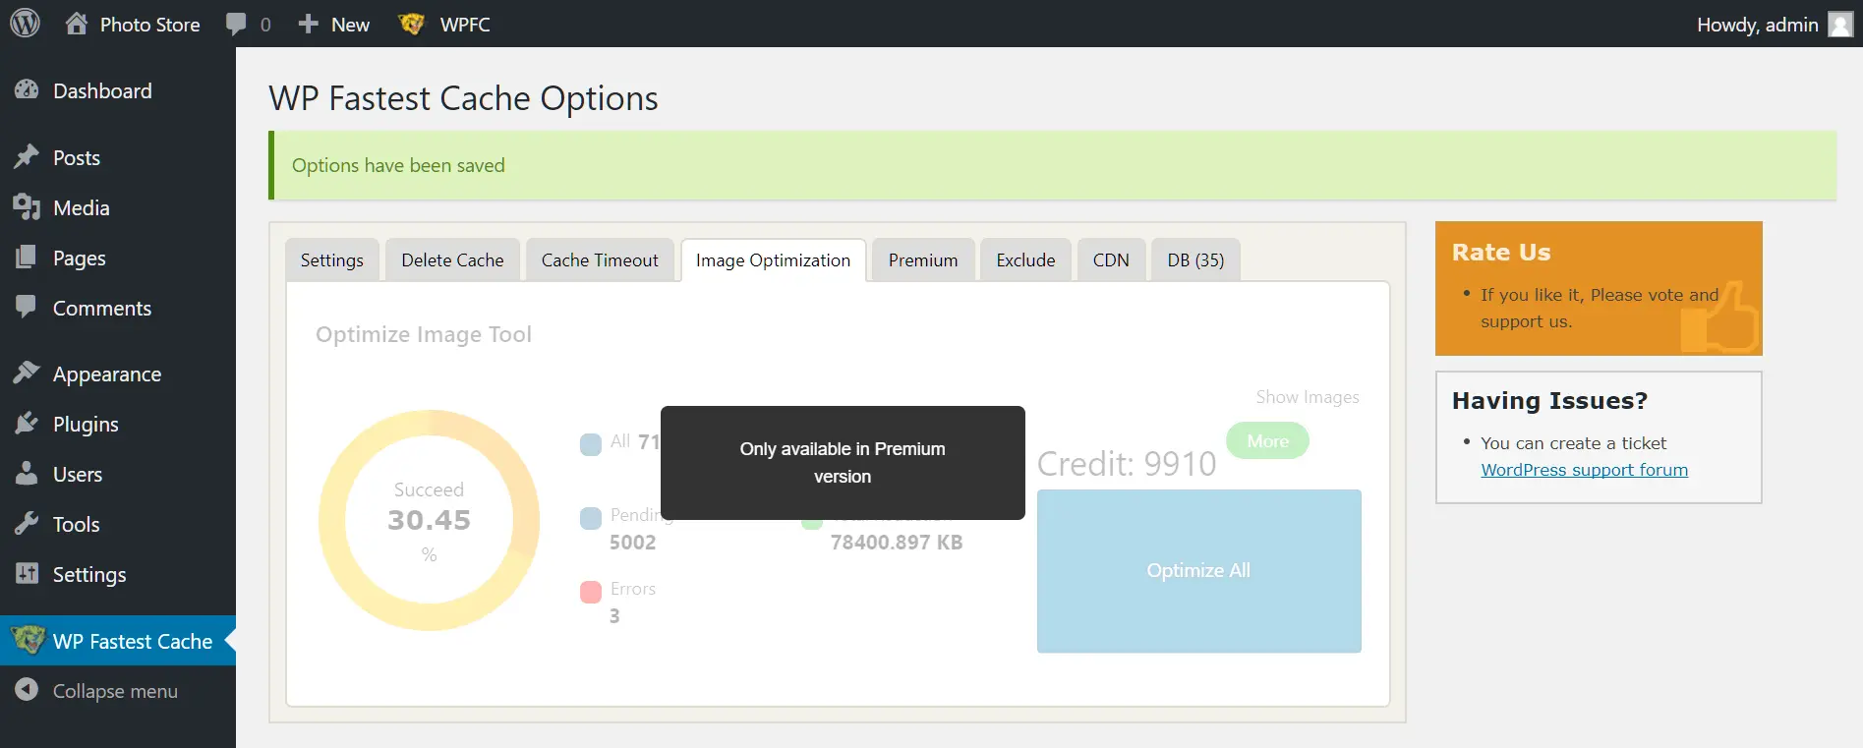
Task: Open the CDN tab
Action: pos(1111,260)
